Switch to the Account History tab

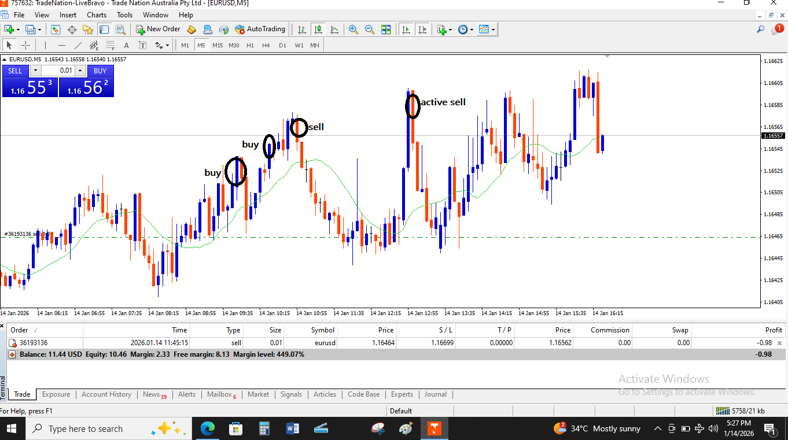click(106, 394)
